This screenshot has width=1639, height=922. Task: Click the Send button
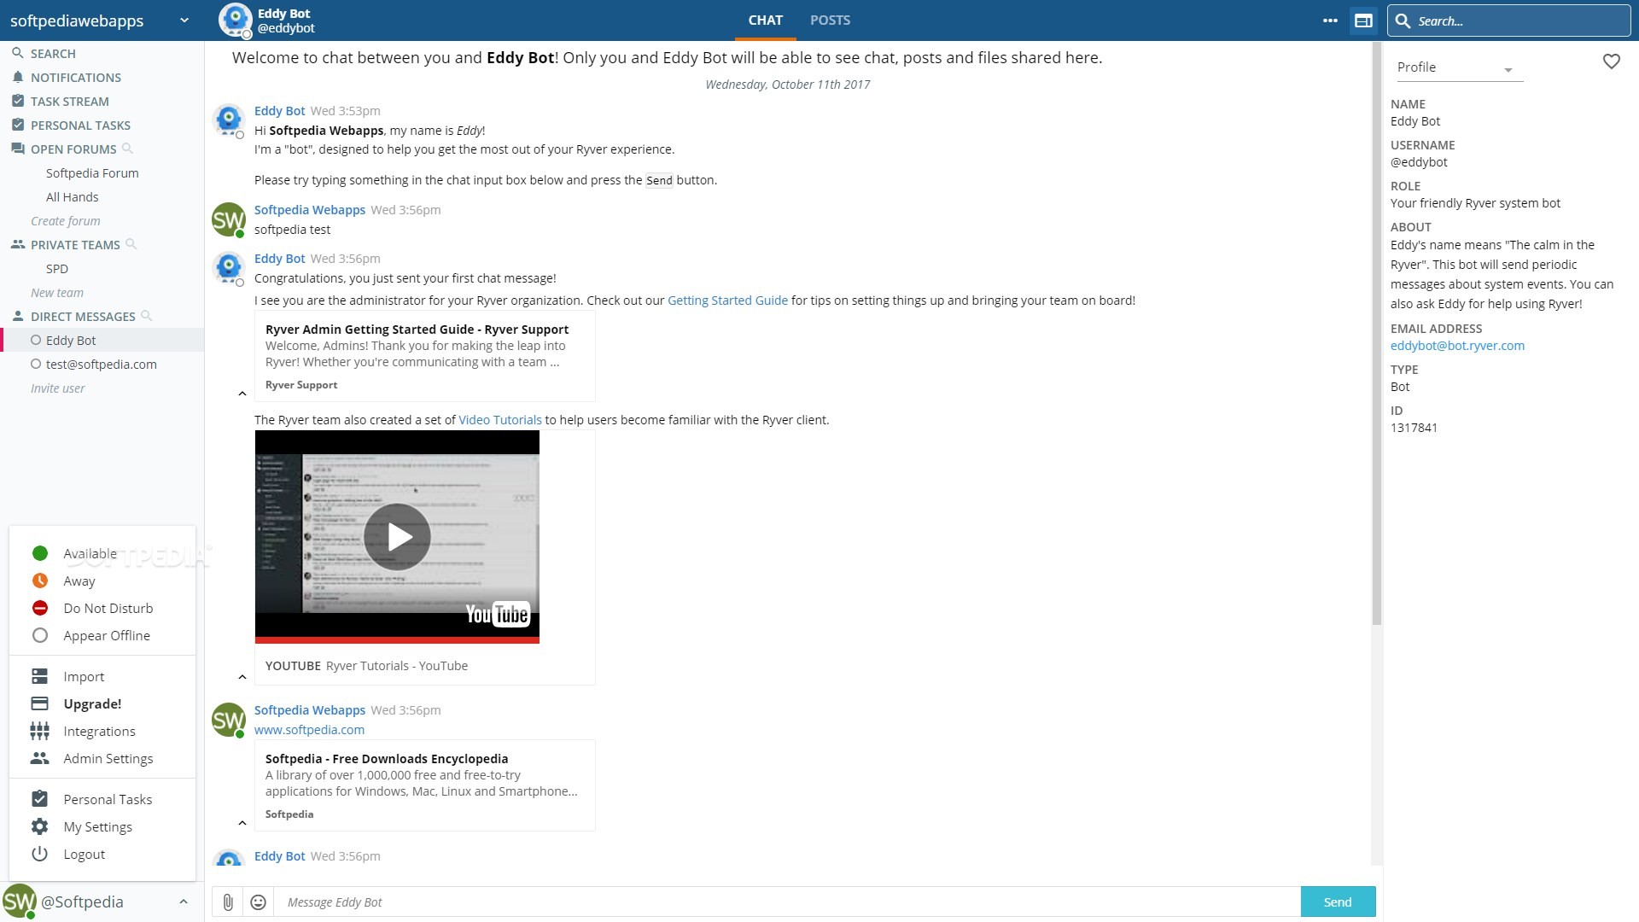1338,902
